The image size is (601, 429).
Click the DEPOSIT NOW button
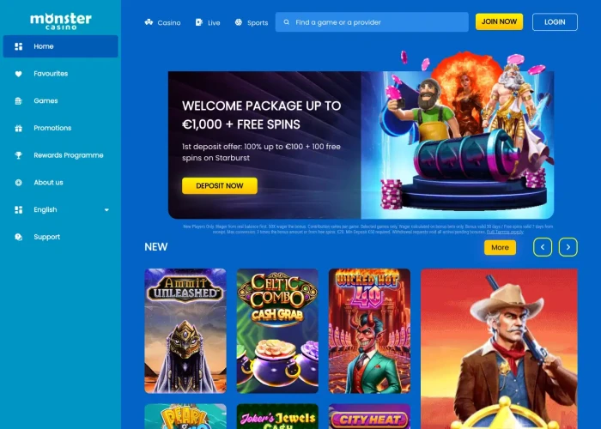[x=220, y=186]
